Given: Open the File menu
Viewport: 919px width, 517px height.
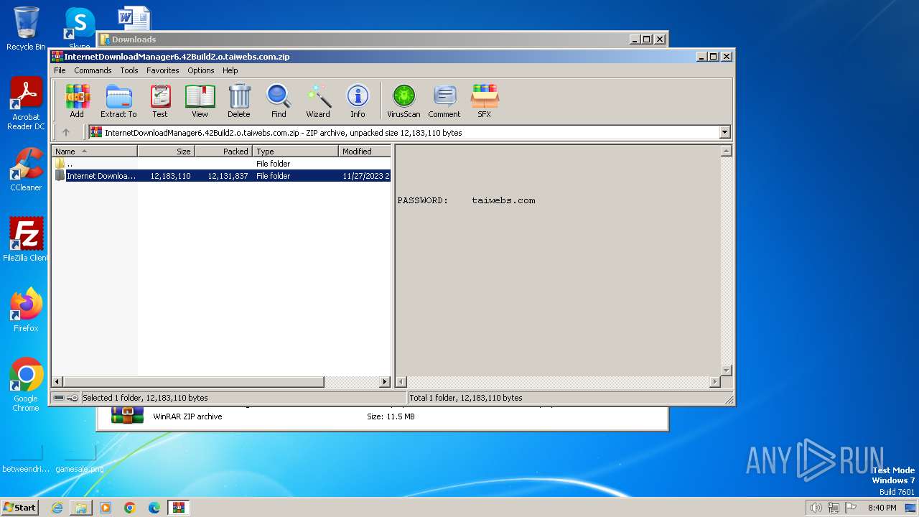Looking at the screenshot, I should tap(60, 70).
